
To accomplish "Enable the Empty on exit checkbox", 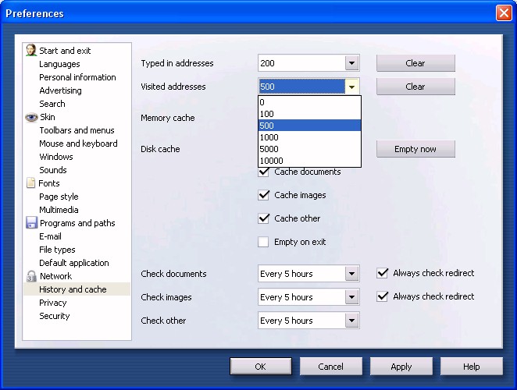I will 264,242.
